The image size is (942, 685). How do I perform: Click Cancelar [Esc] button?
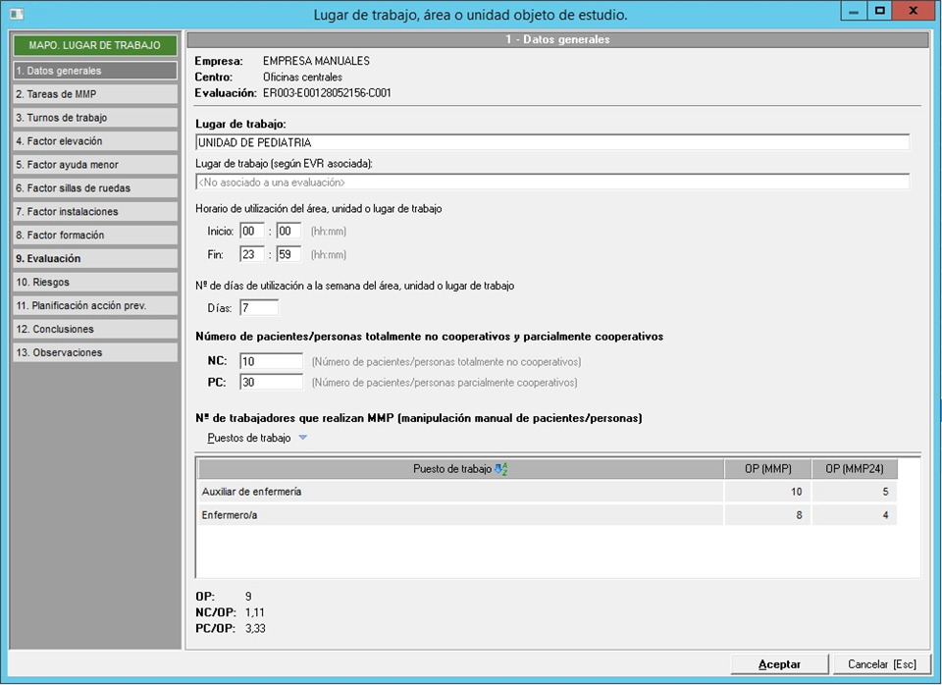click(x=881, y=664)
